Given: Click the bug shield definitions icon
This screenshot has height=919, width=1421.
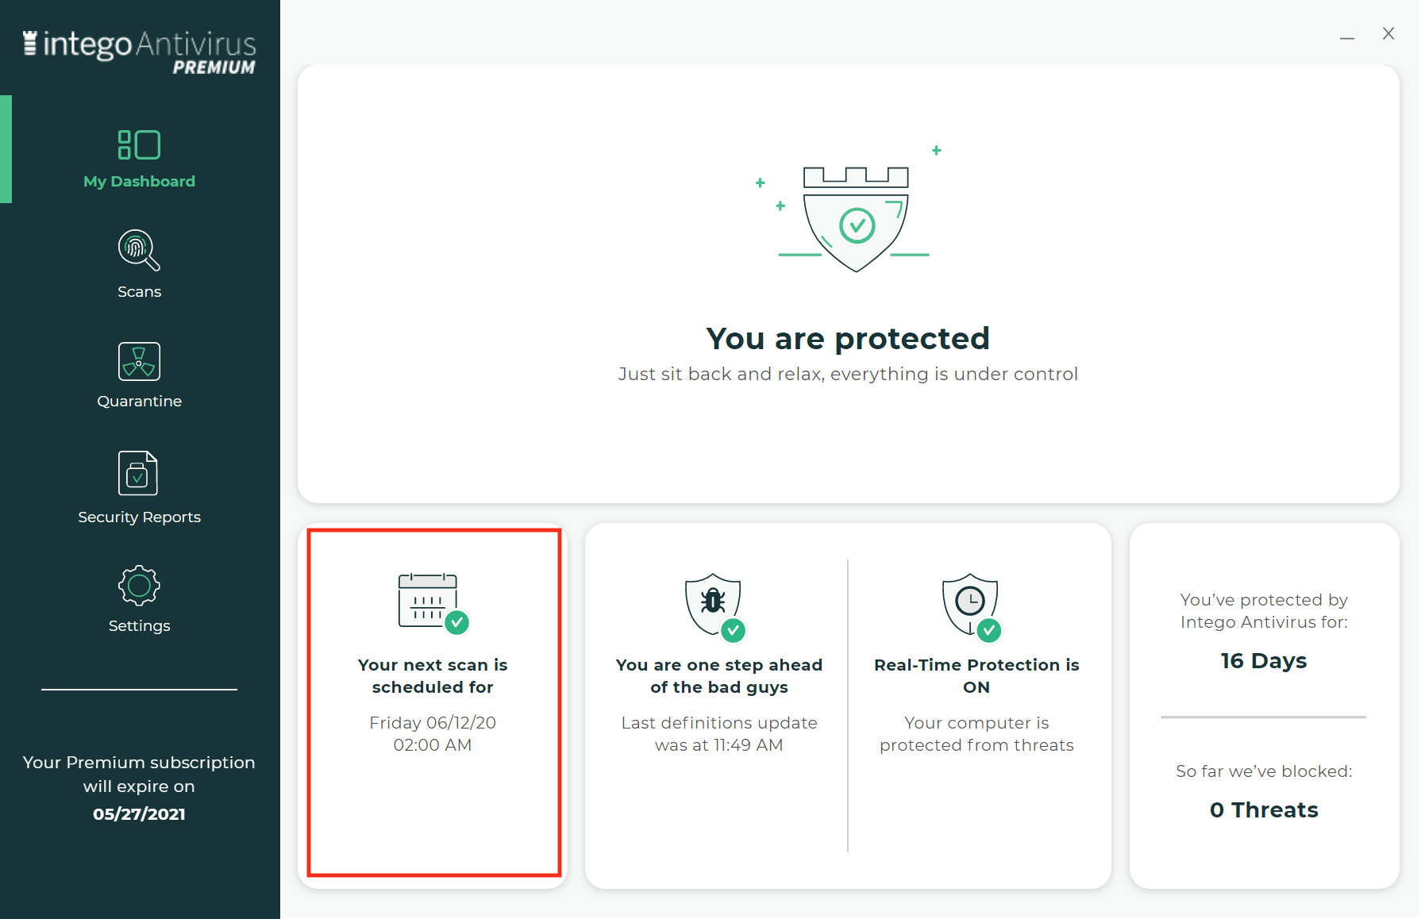Looking at the screenshot, I should pos(714,607).
